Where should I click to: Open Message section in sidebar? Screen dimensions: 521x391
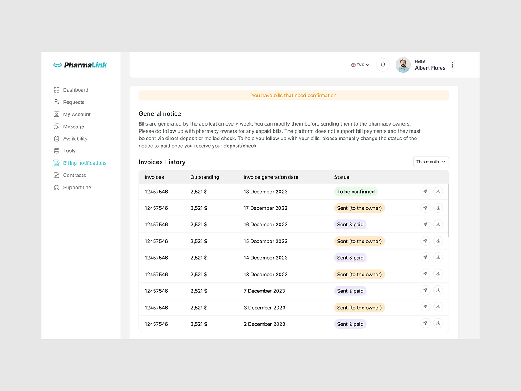[x=69, y=126]
